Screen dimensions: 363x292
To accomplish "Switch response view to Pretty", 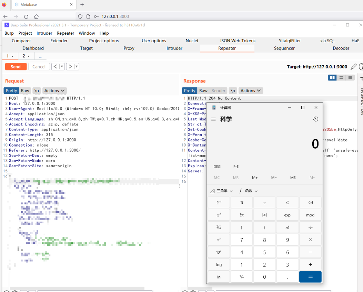I will (190, 91).
